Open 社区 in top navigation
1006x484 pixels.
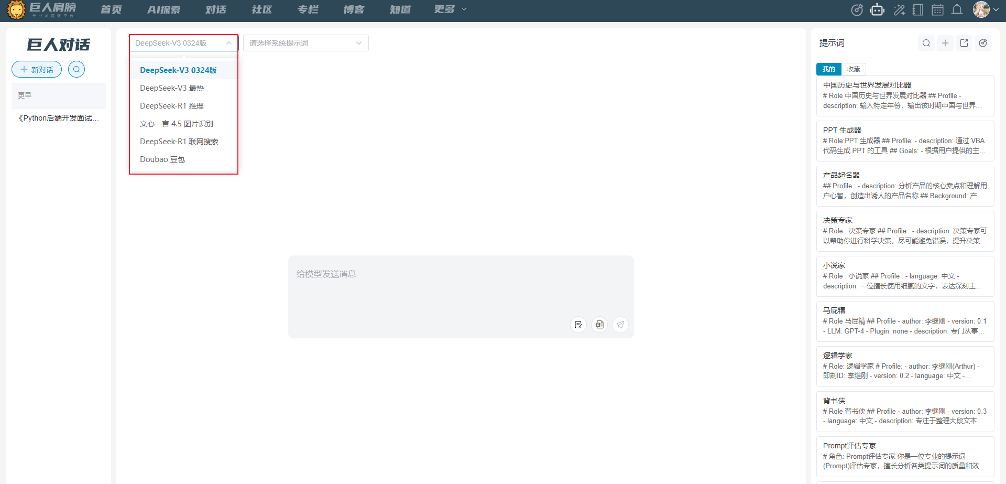[x=262, y=9]
